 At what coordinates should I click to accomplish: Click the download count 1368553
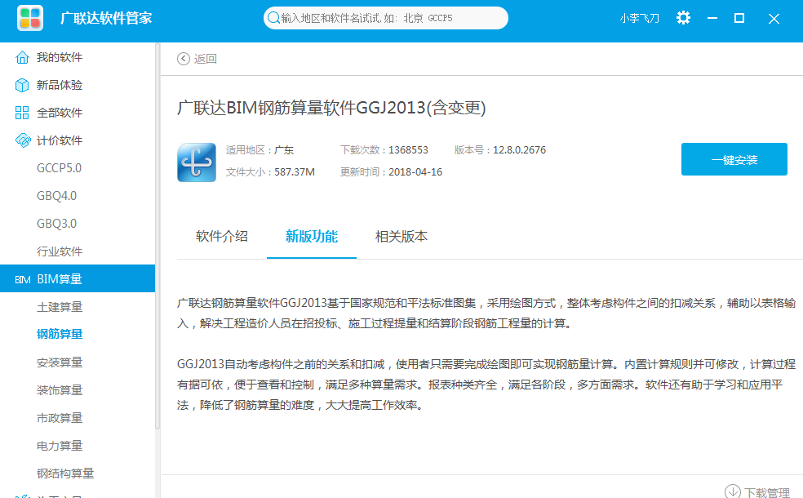click(408, 150)
